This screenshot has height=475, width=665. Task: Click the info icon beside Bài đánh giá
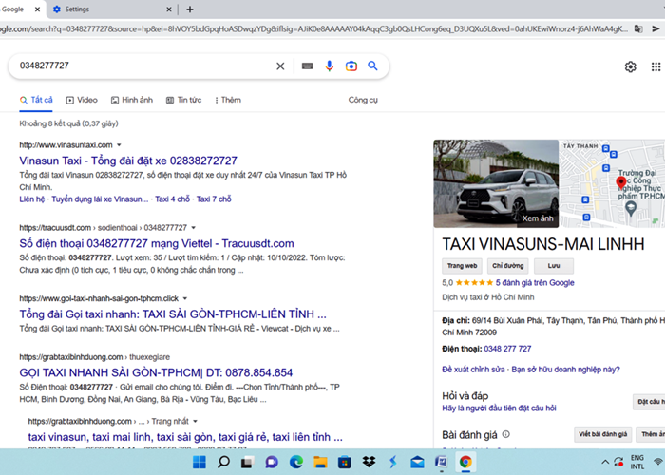506,434
